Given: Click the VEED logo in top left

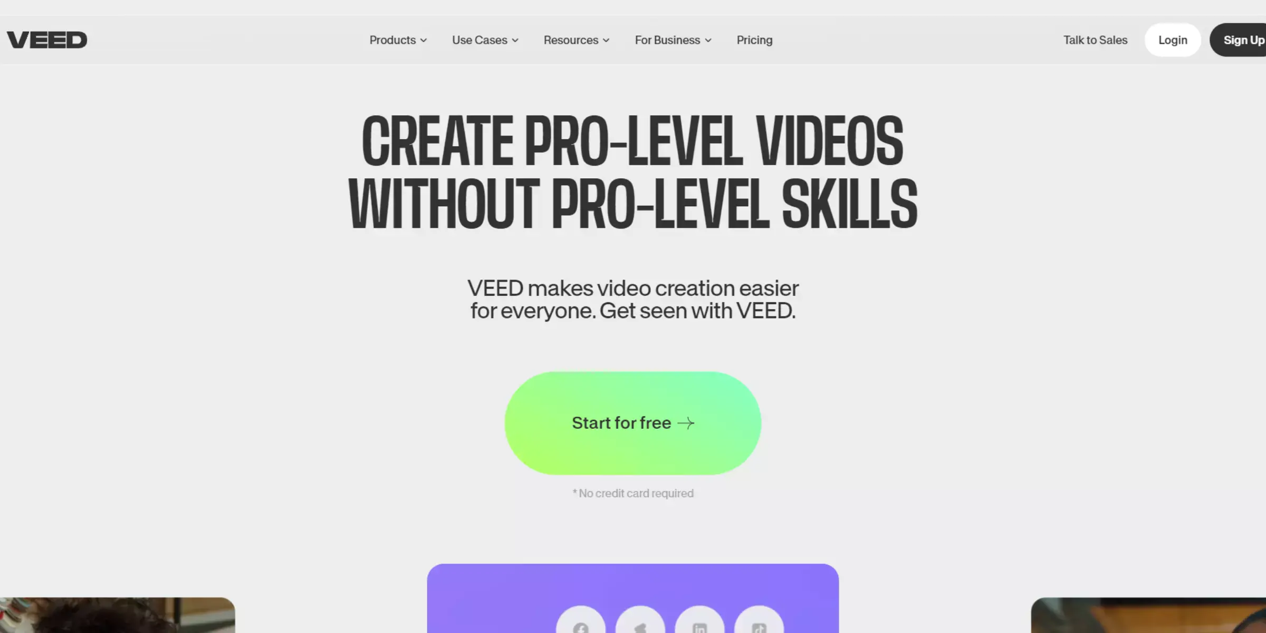Looking at the screenshot, I should pyautogui.click(x=46, y=40).
